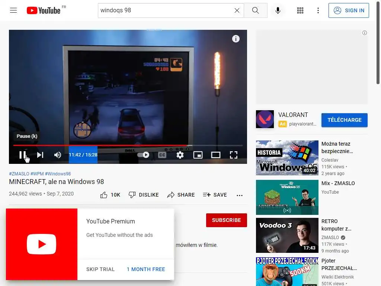Open the Pjoter 500KM video thumbnail
Image resolution: width=381 pixels, height=286 pixels.
[x=287, y=271]
